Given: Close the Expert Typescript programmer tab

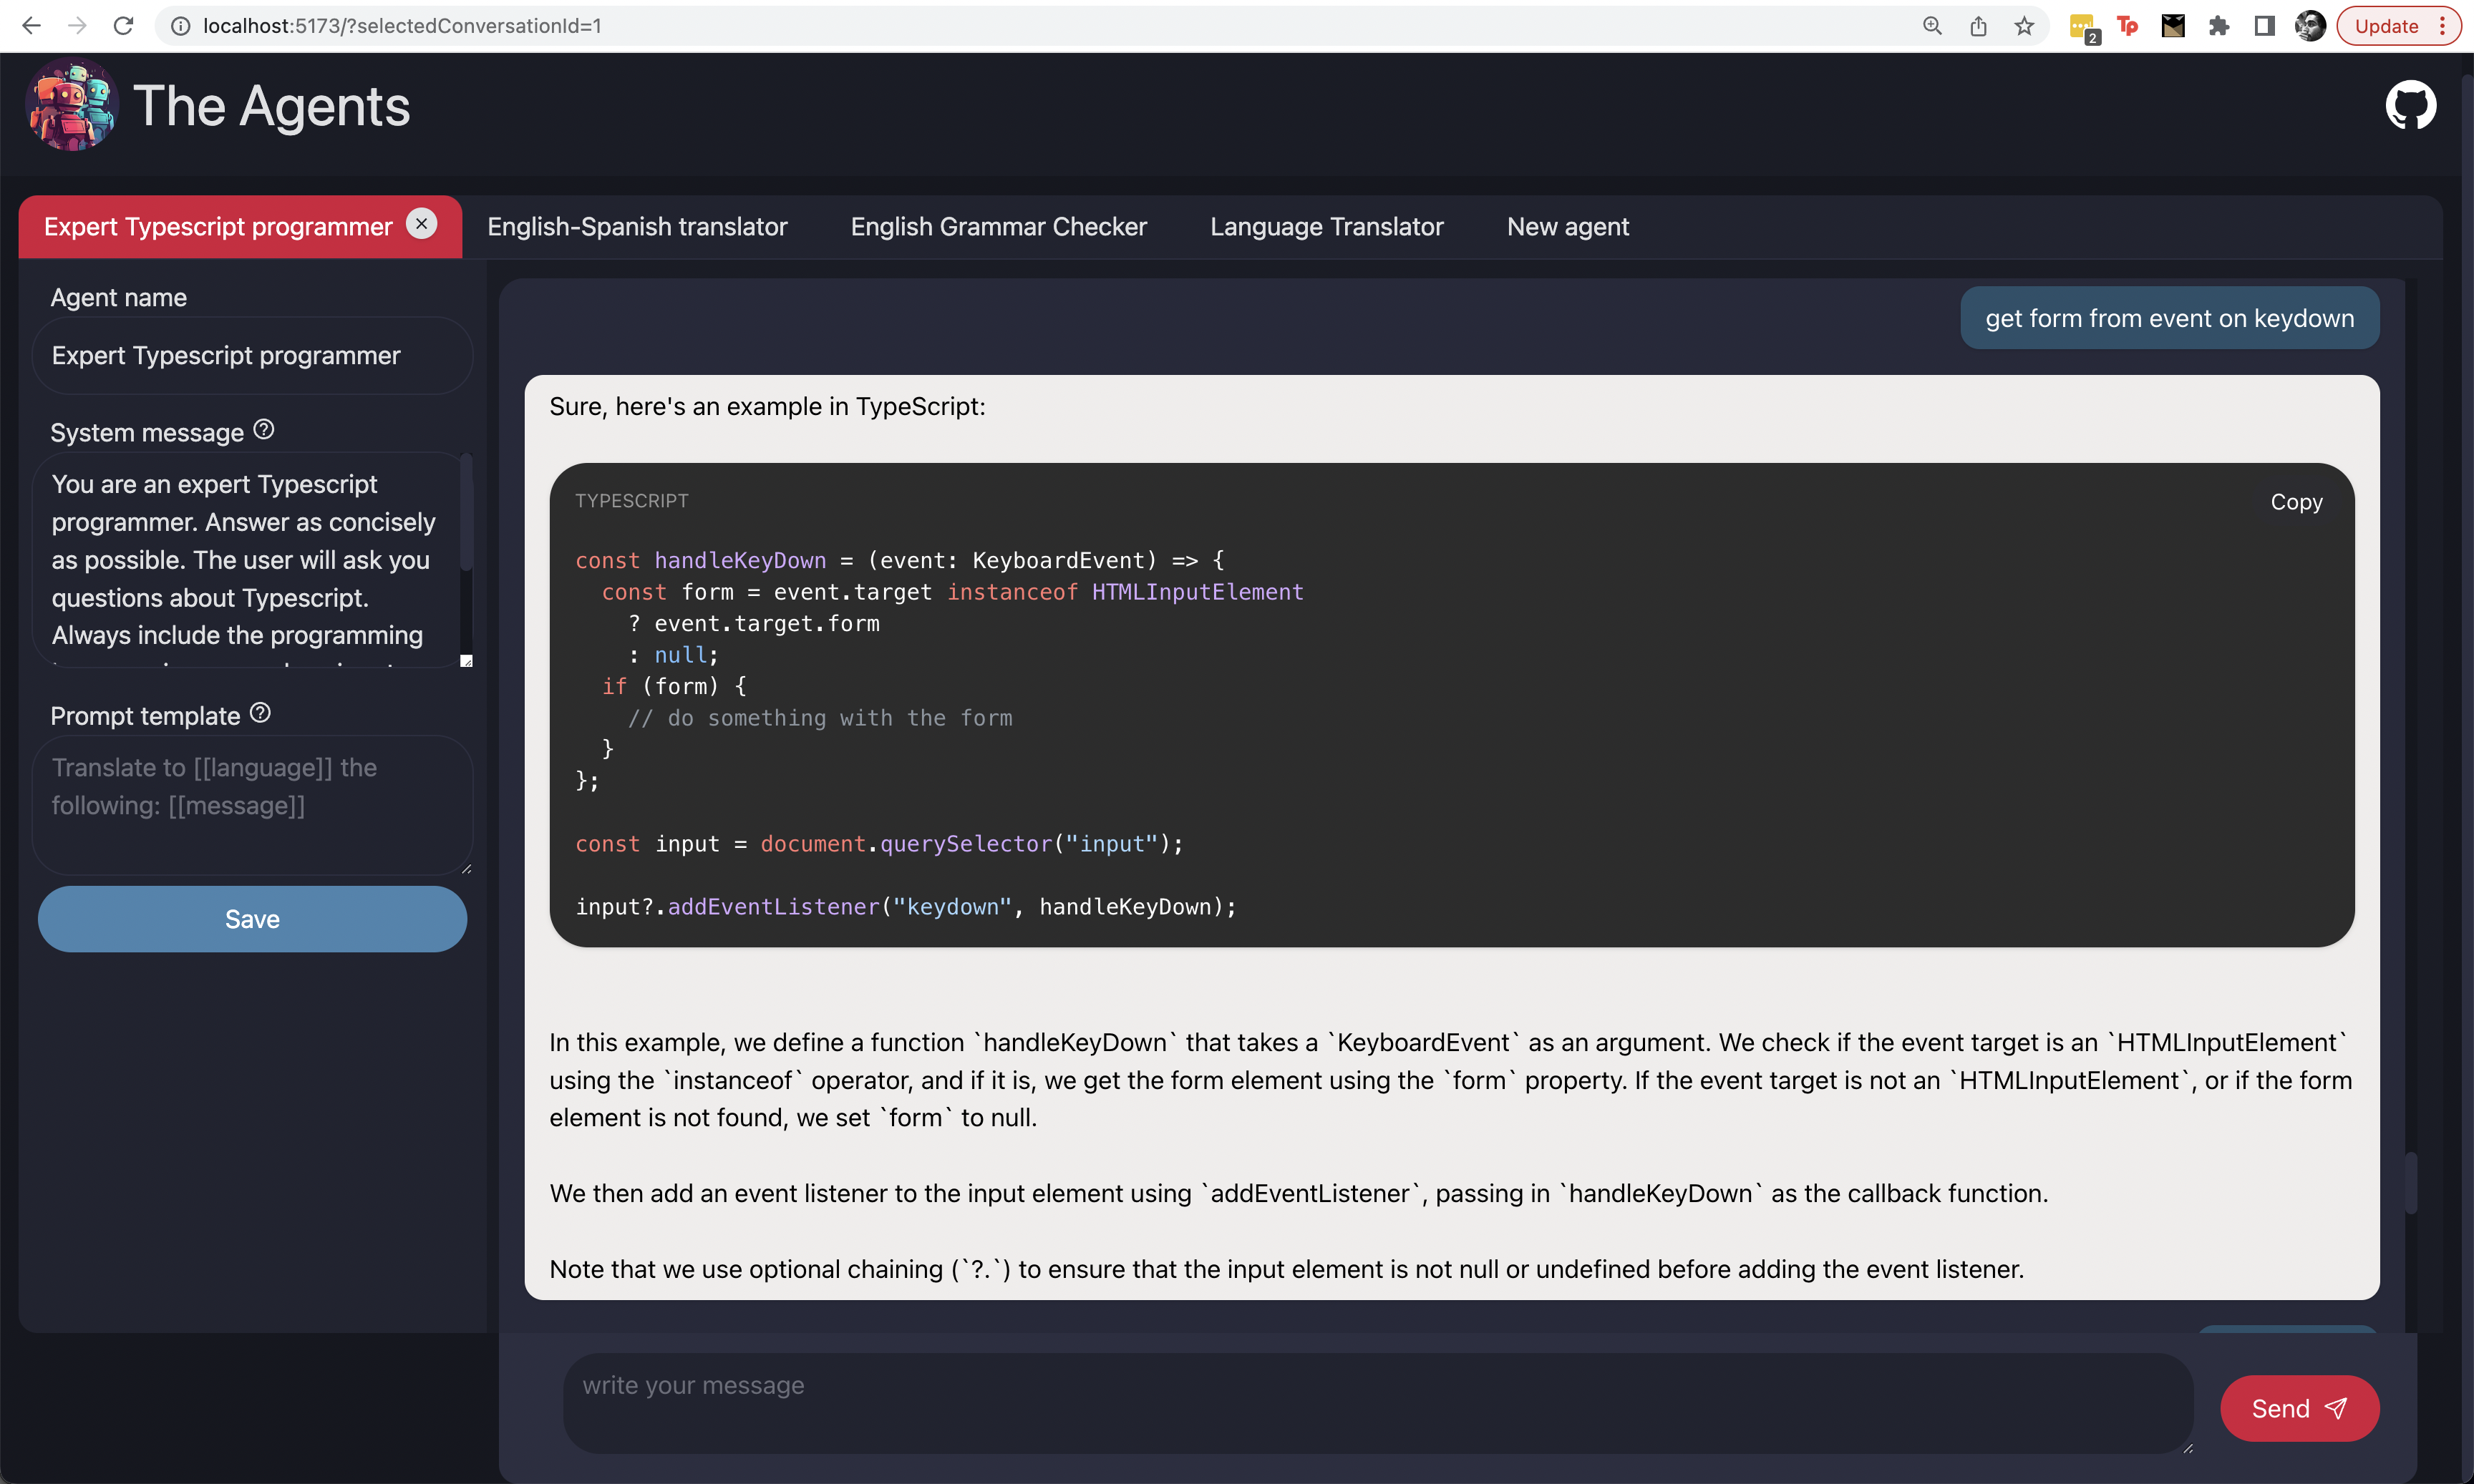Looking at the screenshot, I should click(x=421, y=224).
